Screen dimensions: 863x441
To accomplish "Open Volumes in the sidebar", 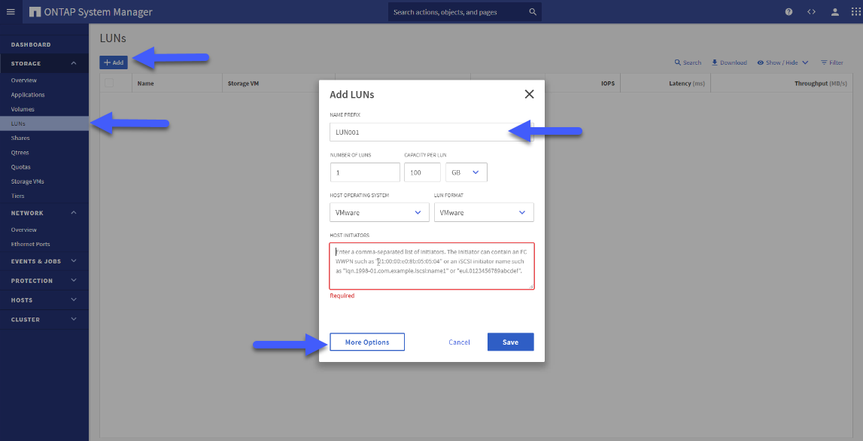I will pyautogui.click(x=44, y=109).
